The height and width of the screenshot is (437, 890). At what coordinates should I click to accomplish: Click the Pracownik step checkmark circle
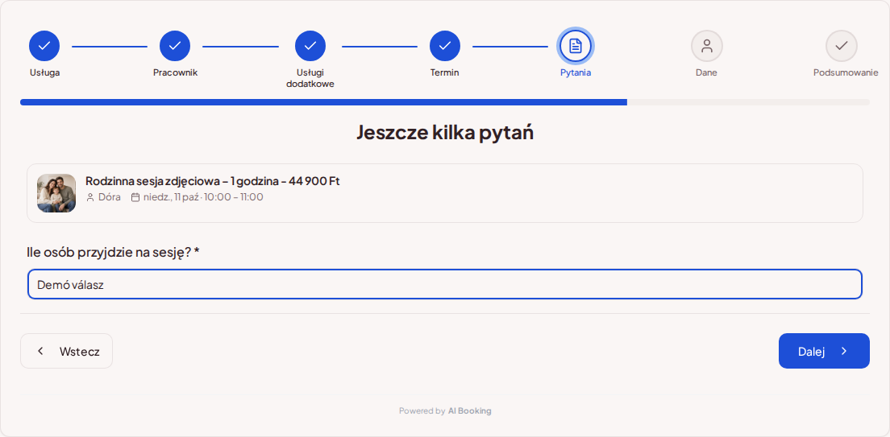[175, 46]
